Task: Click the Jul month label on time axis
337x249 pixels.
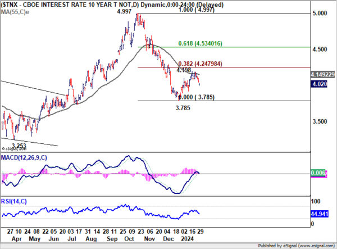Action: click(72, 239)
